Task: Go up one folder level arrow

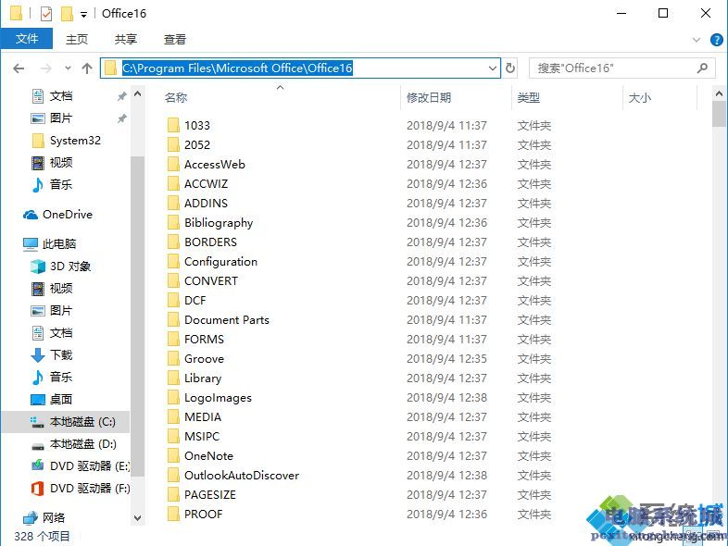Action: click(87, 68)
